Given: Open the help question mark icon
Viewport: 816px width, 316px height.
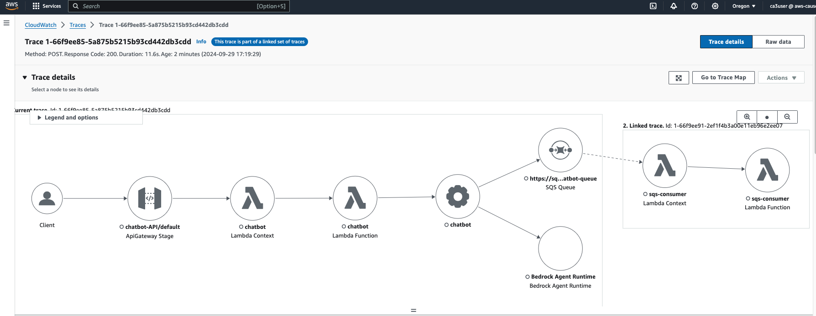Looking at the screenshot, I should [695, 6].
